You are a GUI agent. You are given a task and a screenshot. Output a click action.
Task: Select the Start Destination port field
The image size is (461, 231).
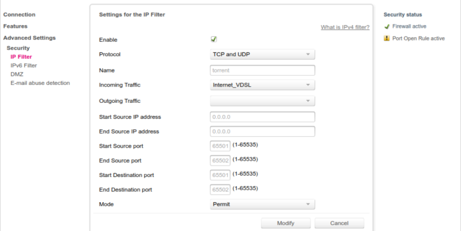click(x=221, y=175)
